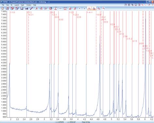Image resolution: width=154 pixels, height=123 pixels.
Task: Click the first window-layout icon at top right
Action: [x=126, y=5]
